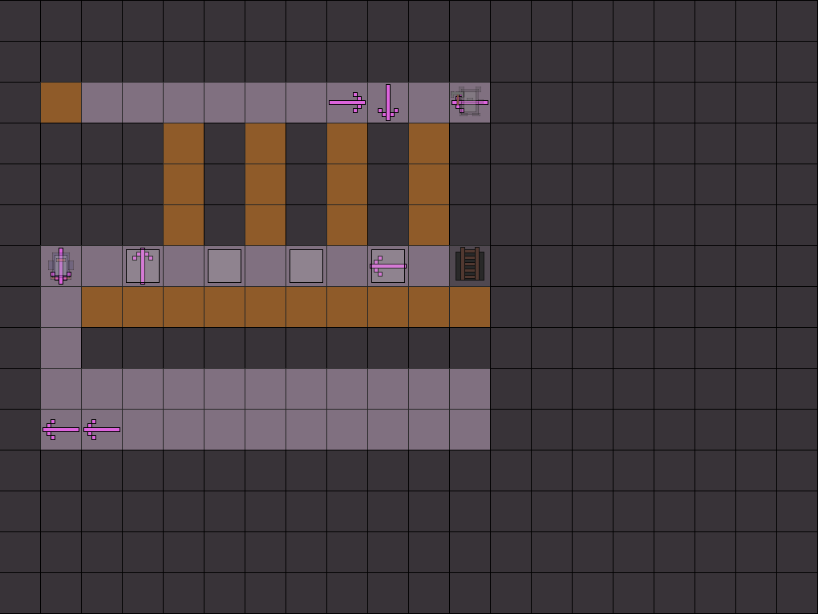The width and height of the screenshot is (818, 614).
Task: Click the leftmost of the two bottom-row left arrows
Action: pyautogui.click(x=61, y=430)
